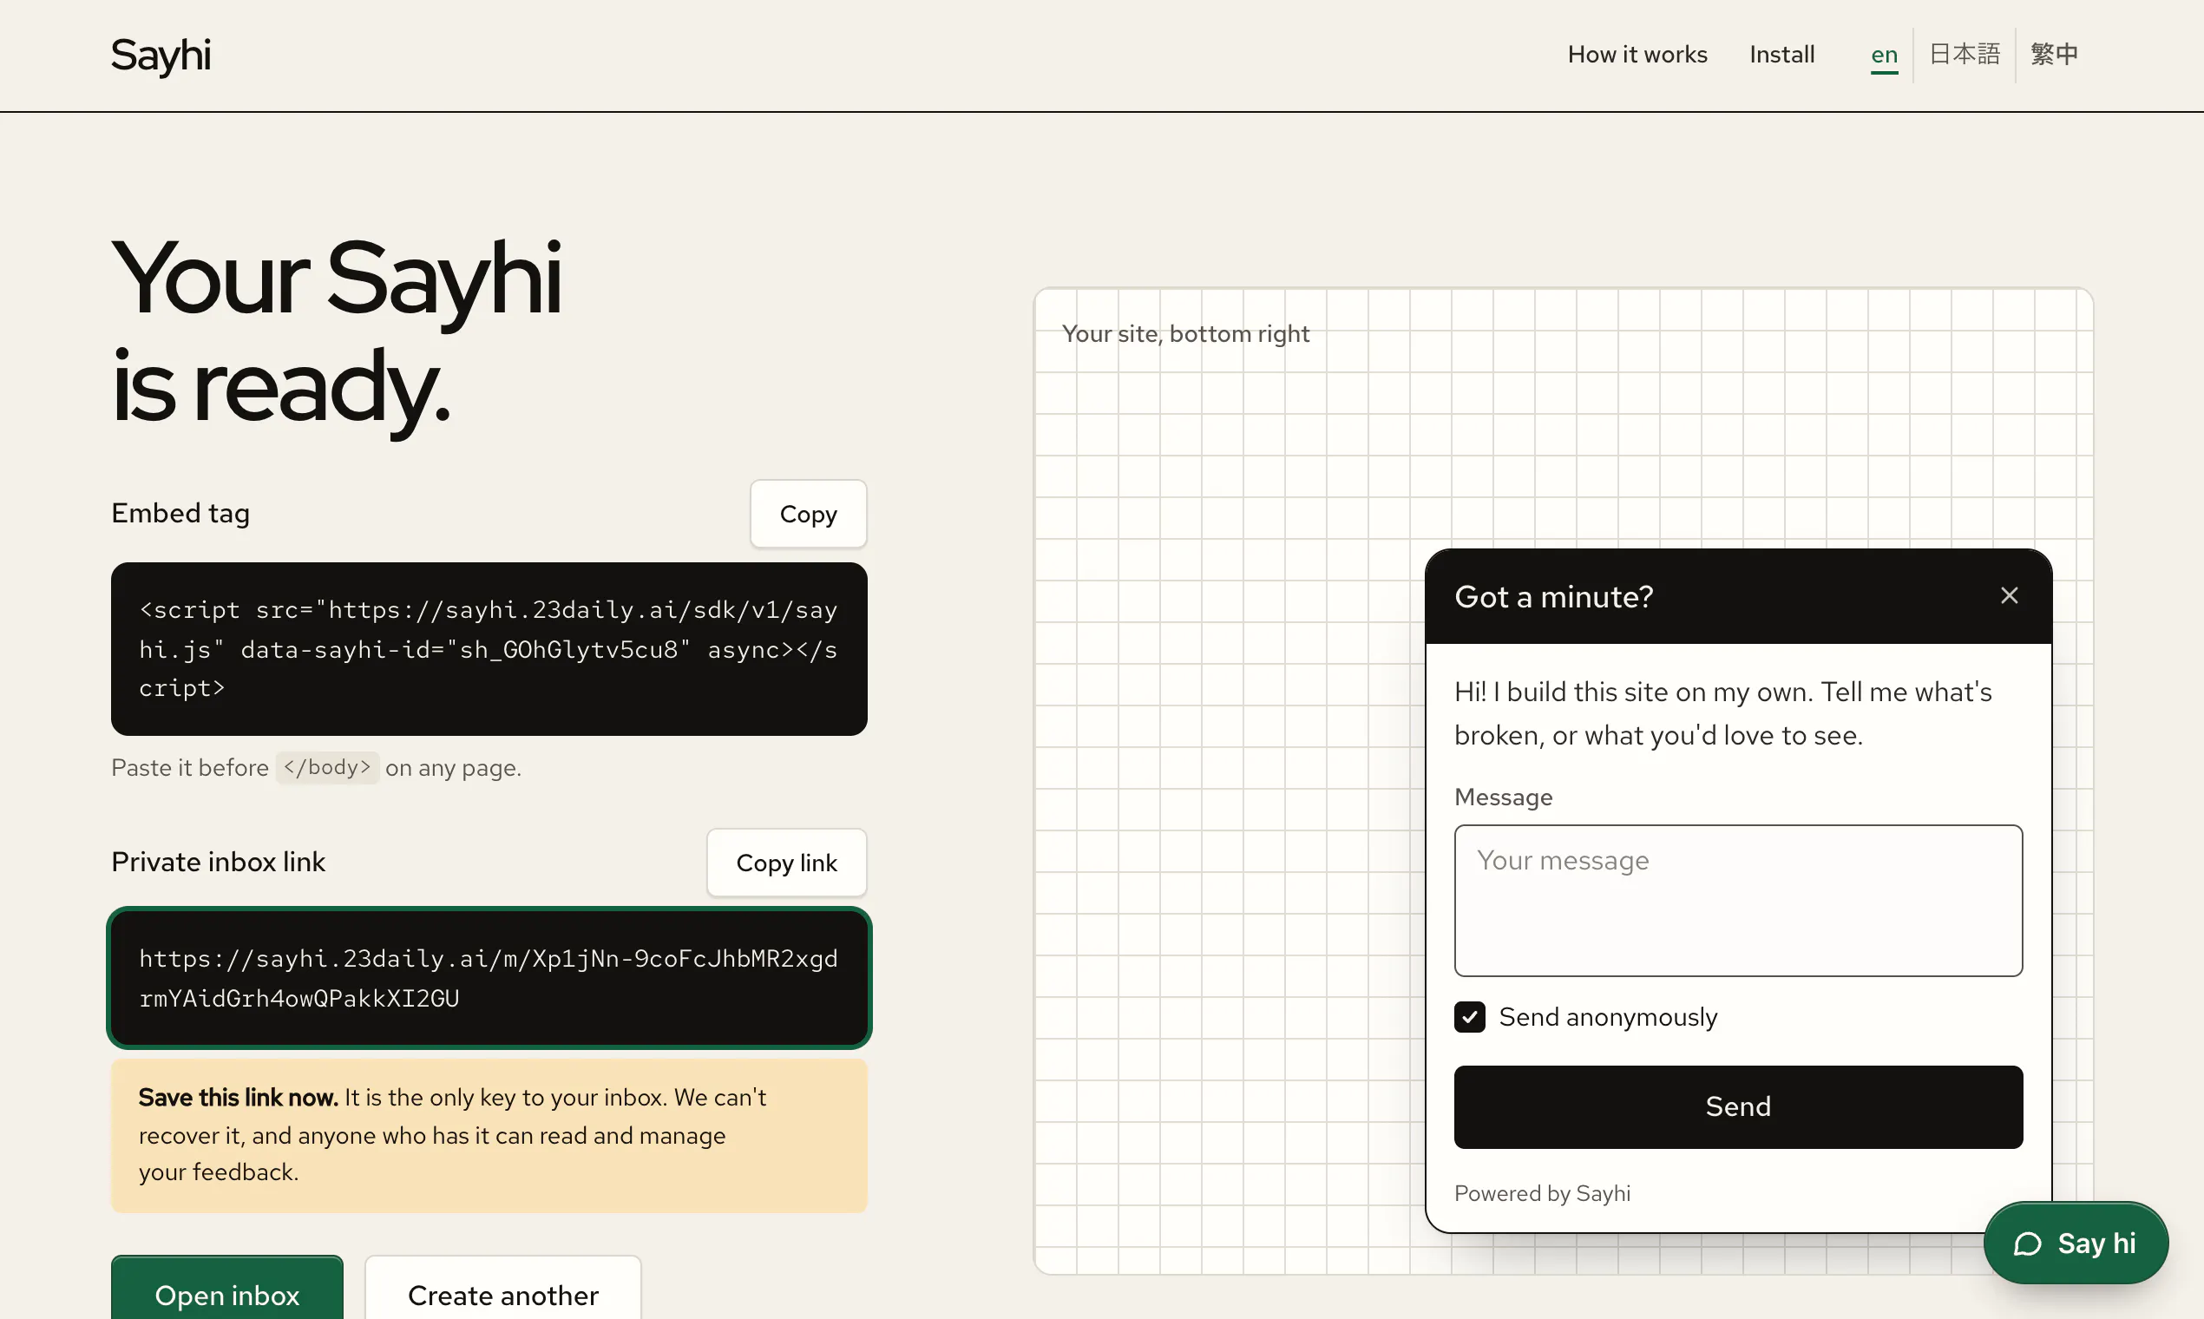Click the Send anonymously label
Screen dimensions: 2204x1319
pos(1608,1017)
